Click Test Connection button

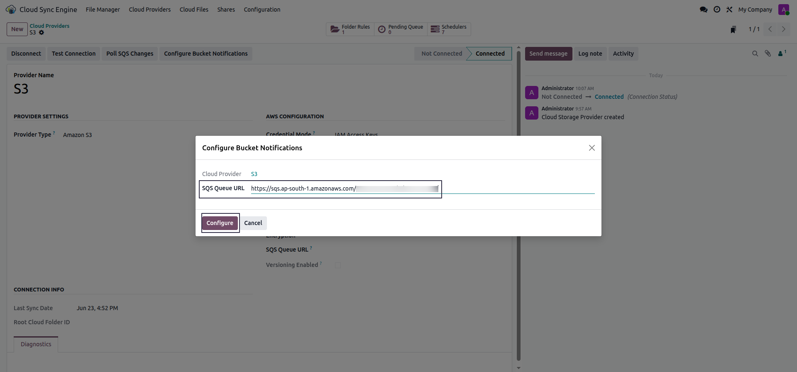point(73,54)
